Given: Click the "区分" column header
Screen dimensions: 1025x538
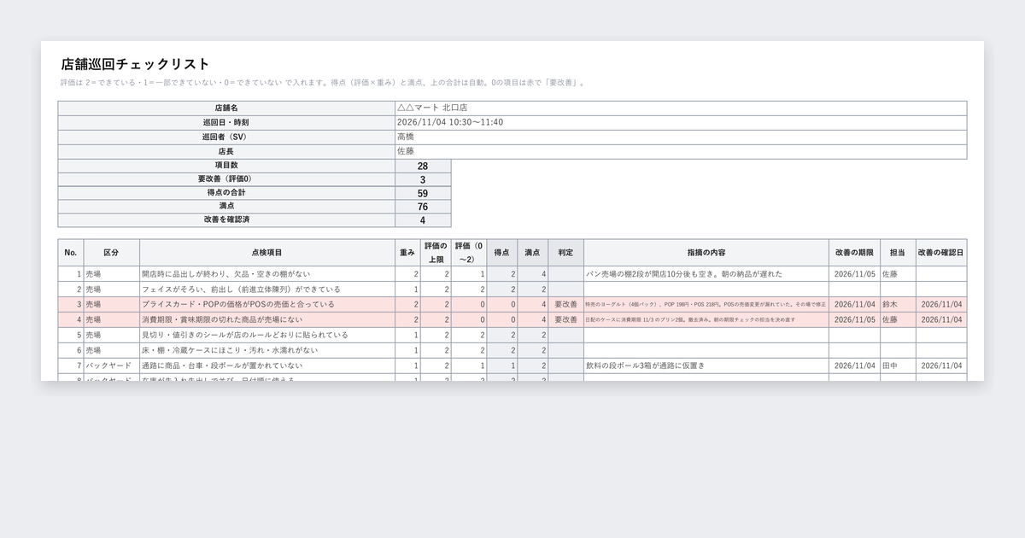Looking at the screenshot, I should 111,253.
